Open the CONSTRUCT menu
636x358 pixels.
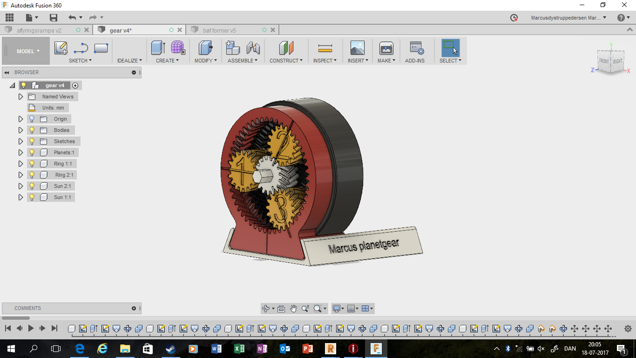pyautogui.click(x=286, y=61)
